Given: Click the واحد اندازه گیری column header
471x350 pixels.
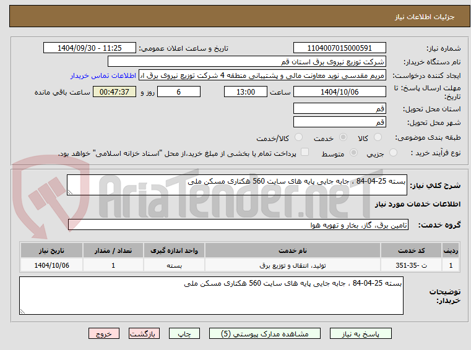Looking at the screenshot, I should (174, 250).
